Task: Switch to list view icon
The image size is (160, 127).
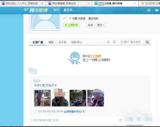Action: (x=108, y=42)
